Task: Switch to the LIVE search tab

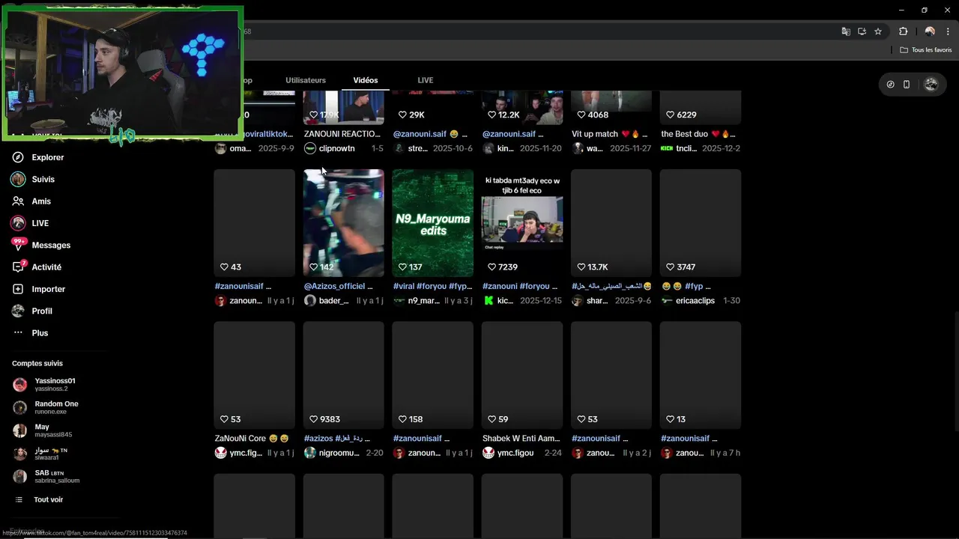Action: [x=426, y=80]
